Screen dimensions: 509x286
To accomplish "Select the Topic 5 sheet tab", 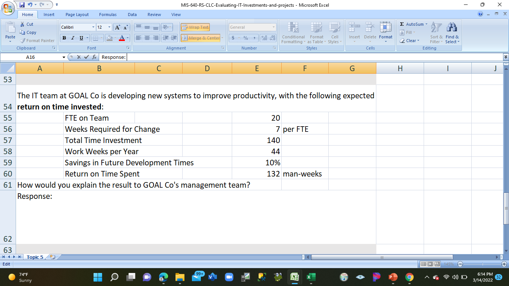I will [x=35, y=257].
